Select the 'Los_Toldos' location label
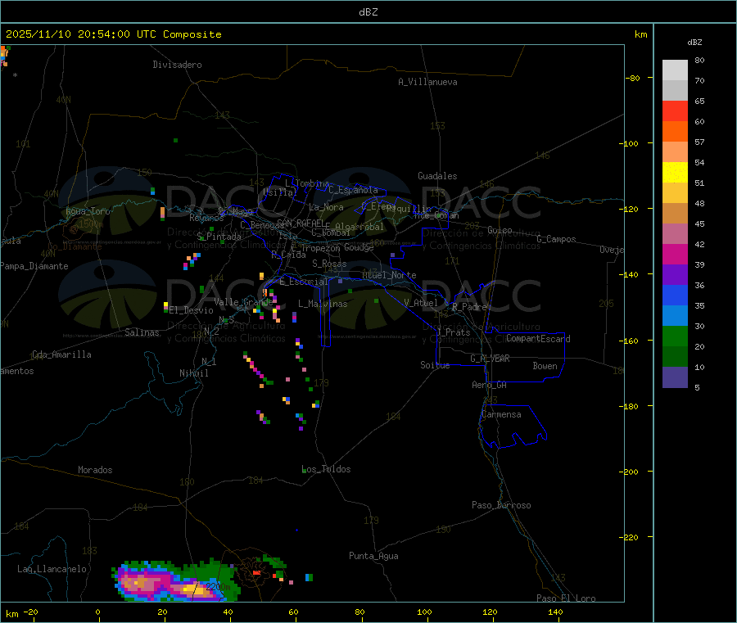This screenshot has height=623, width=737. (x=326, y=469)
